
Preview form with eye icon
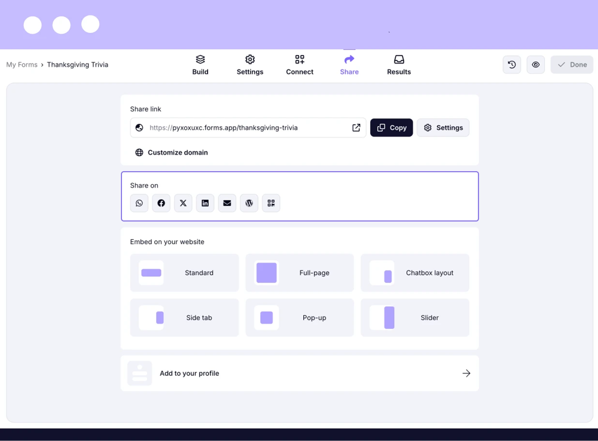(x=536, y=65)
